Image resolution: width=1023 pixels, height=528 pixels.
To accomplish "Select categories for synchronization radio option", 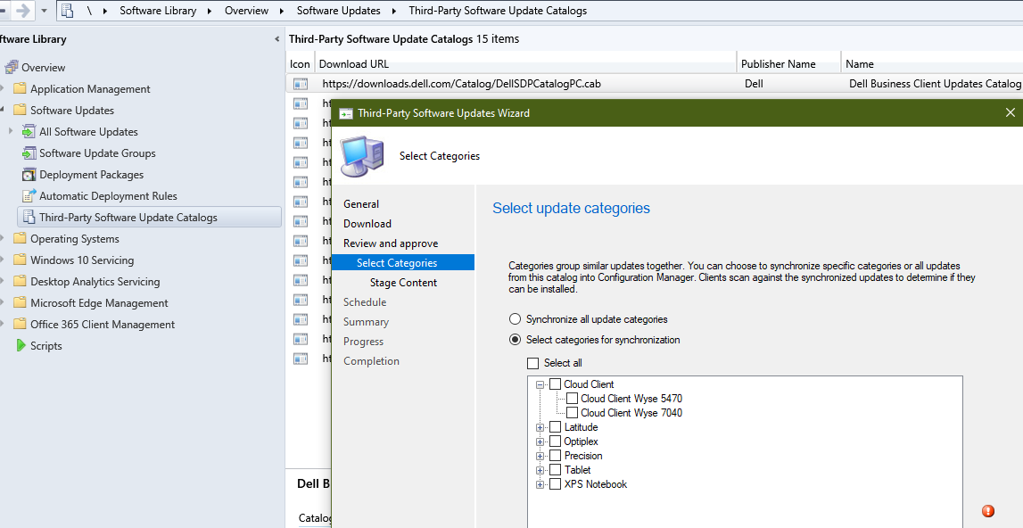I will coord(516,340).
